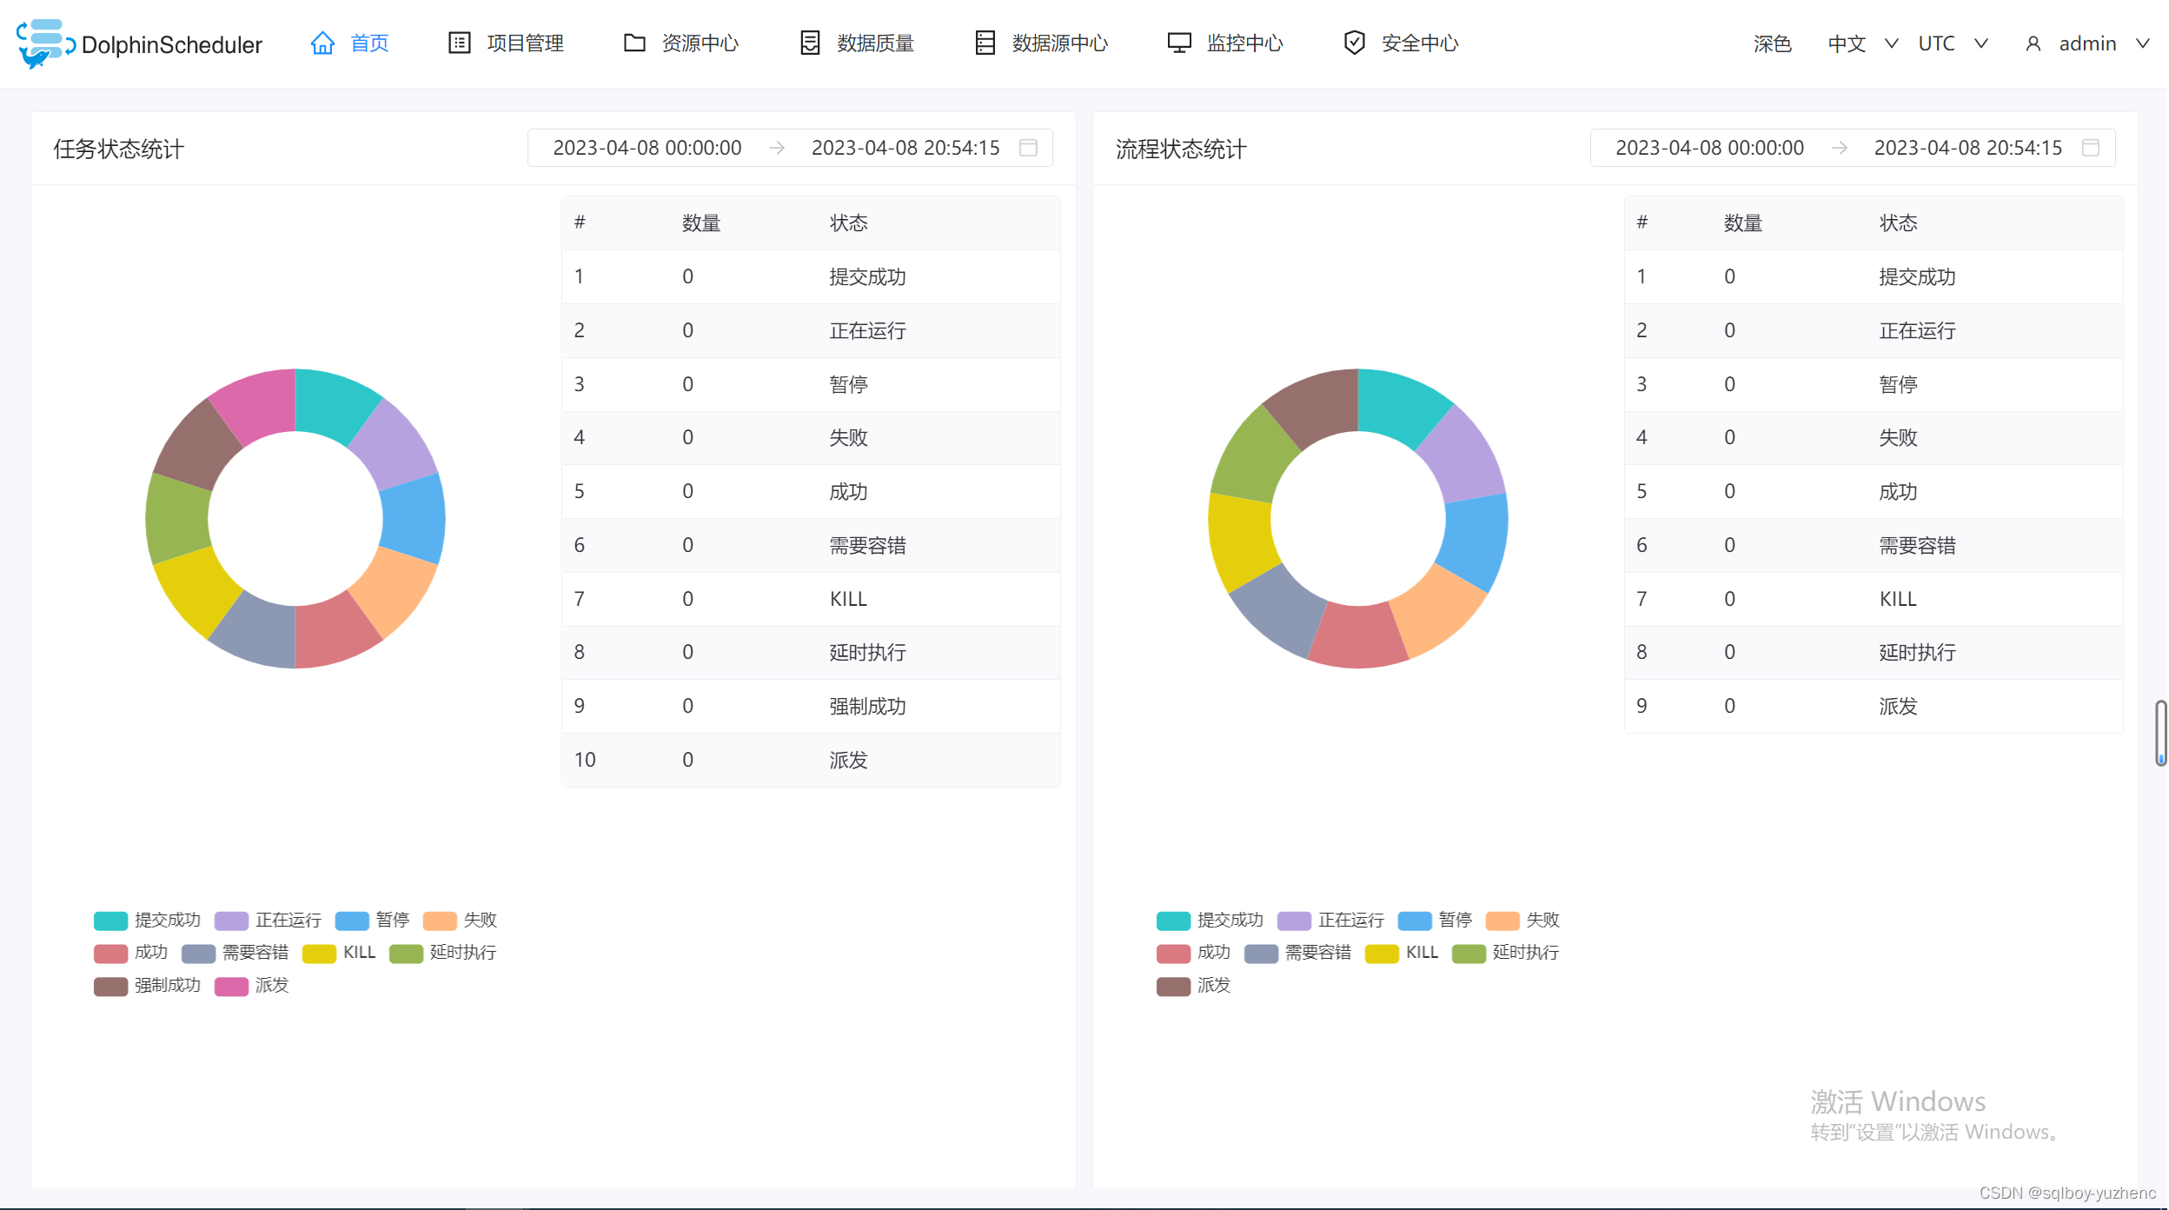Viewport: 2169px width, 1210px height.
Task: Open 数据源中心 menu item
Action: [x=1041, y=43]
